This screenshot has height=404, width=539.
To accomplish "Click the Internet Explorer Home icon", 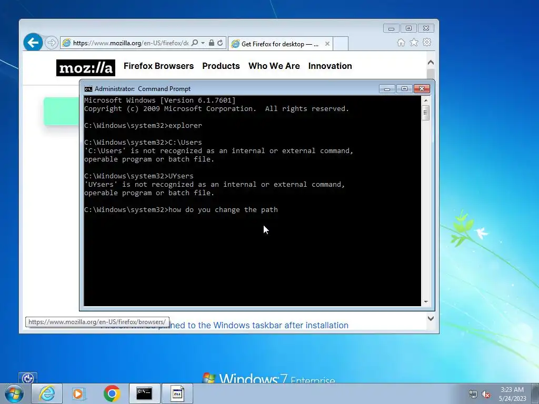I will point(401,42).
